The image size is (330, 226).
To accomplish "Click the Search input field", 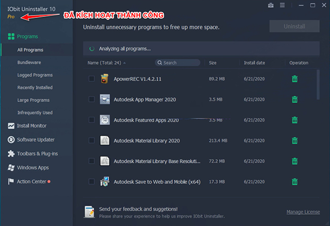I will click(177, 63).
